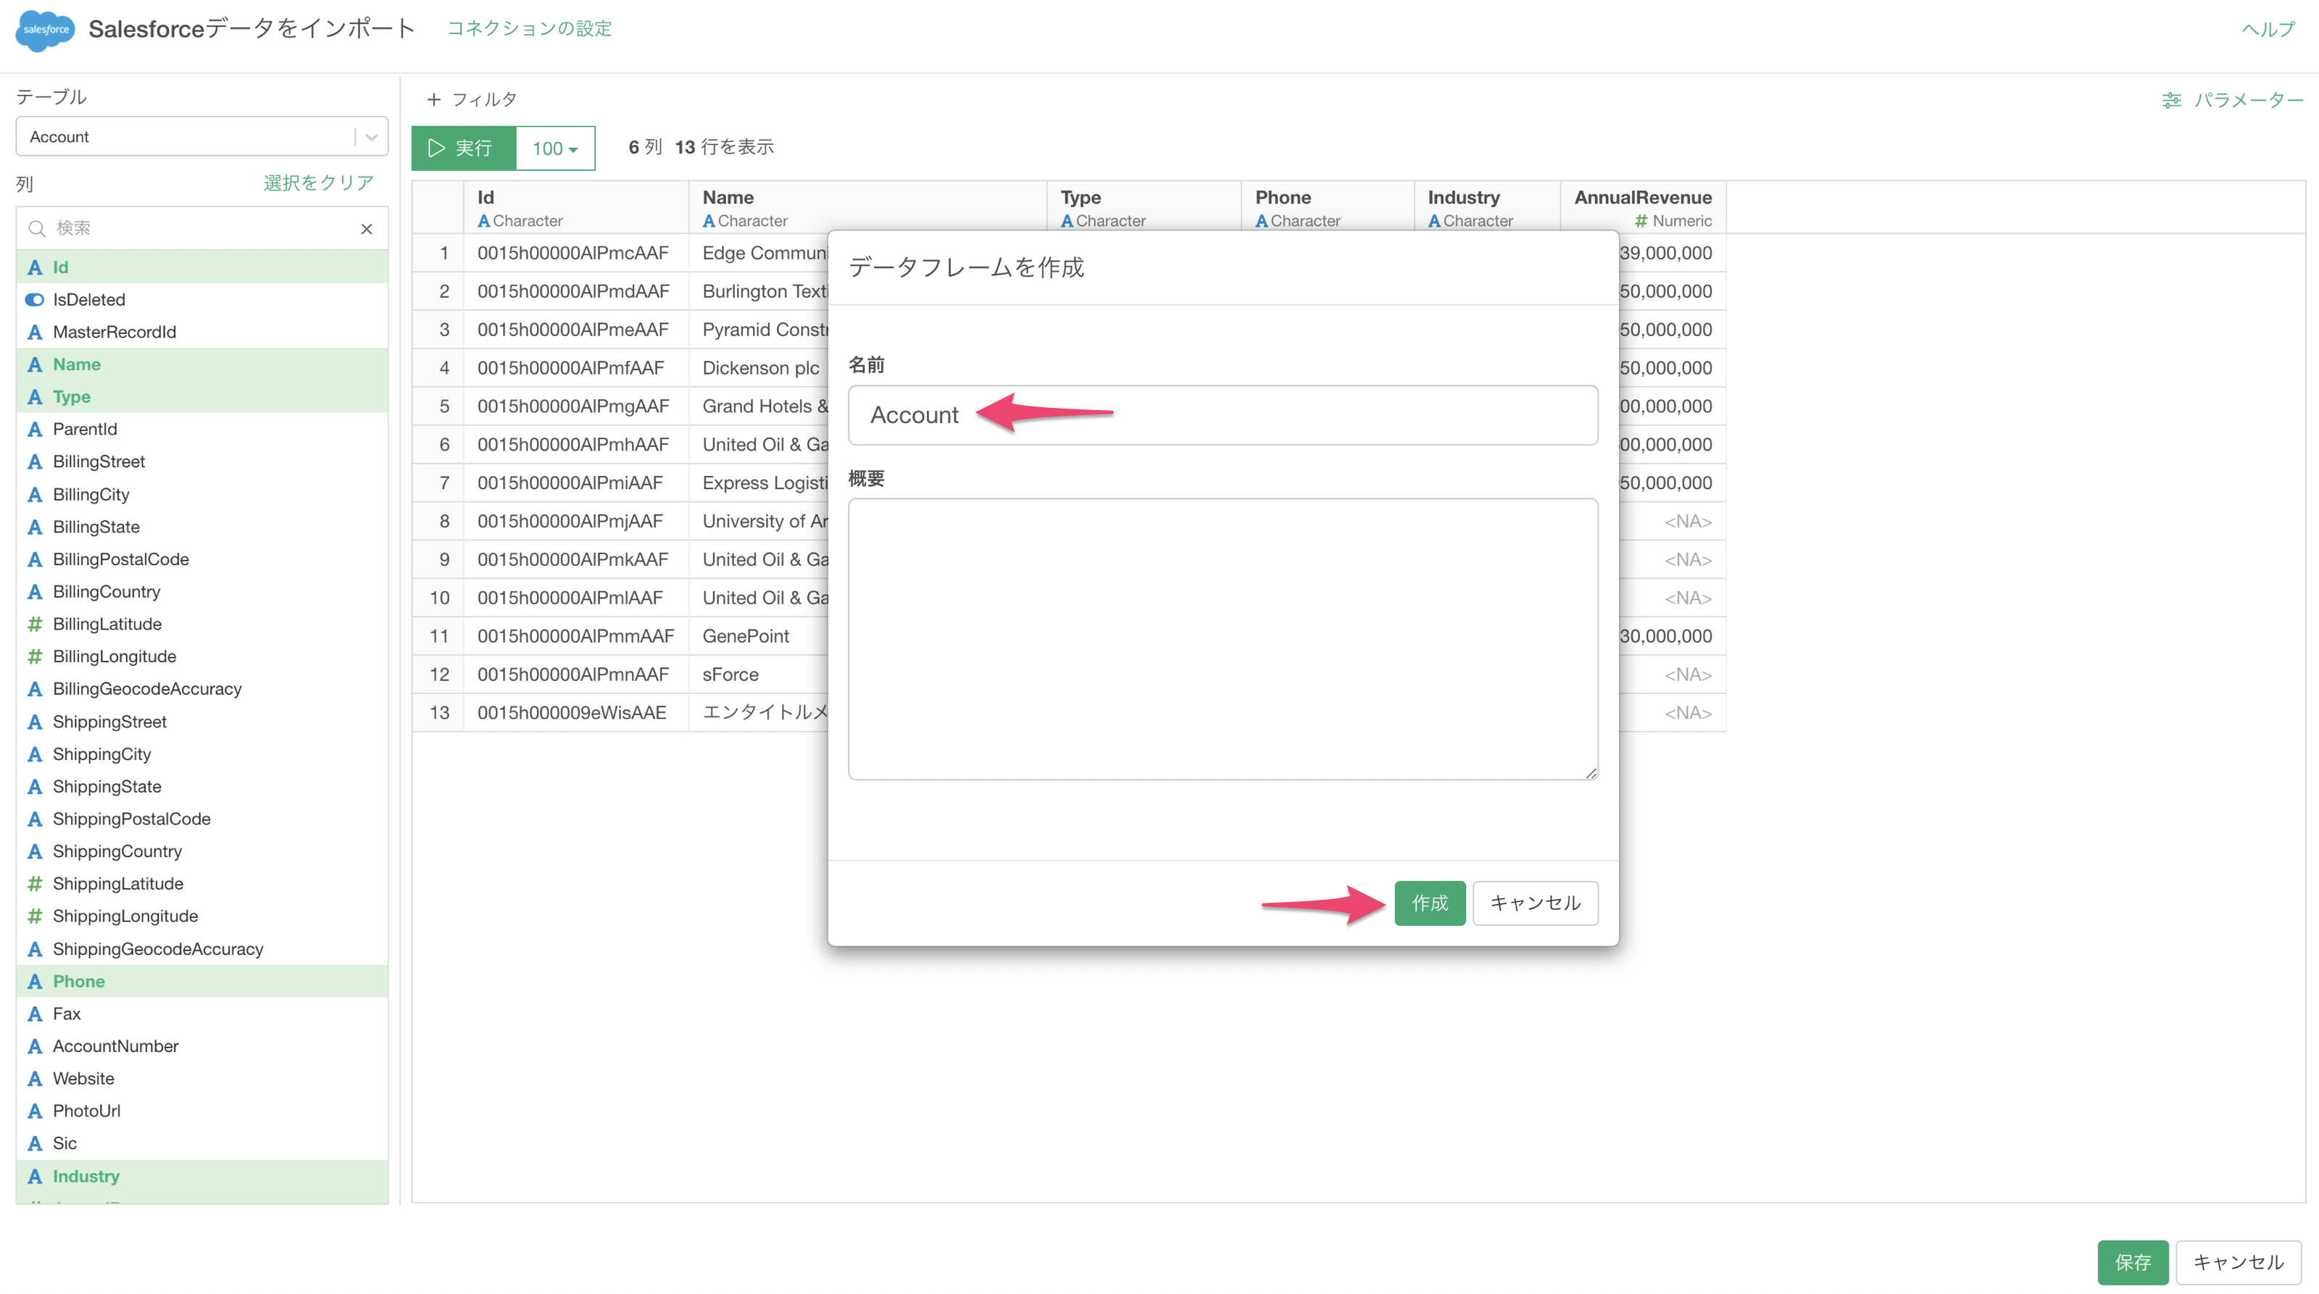Focus the column 検索 search field

click(x=203, y=228)
